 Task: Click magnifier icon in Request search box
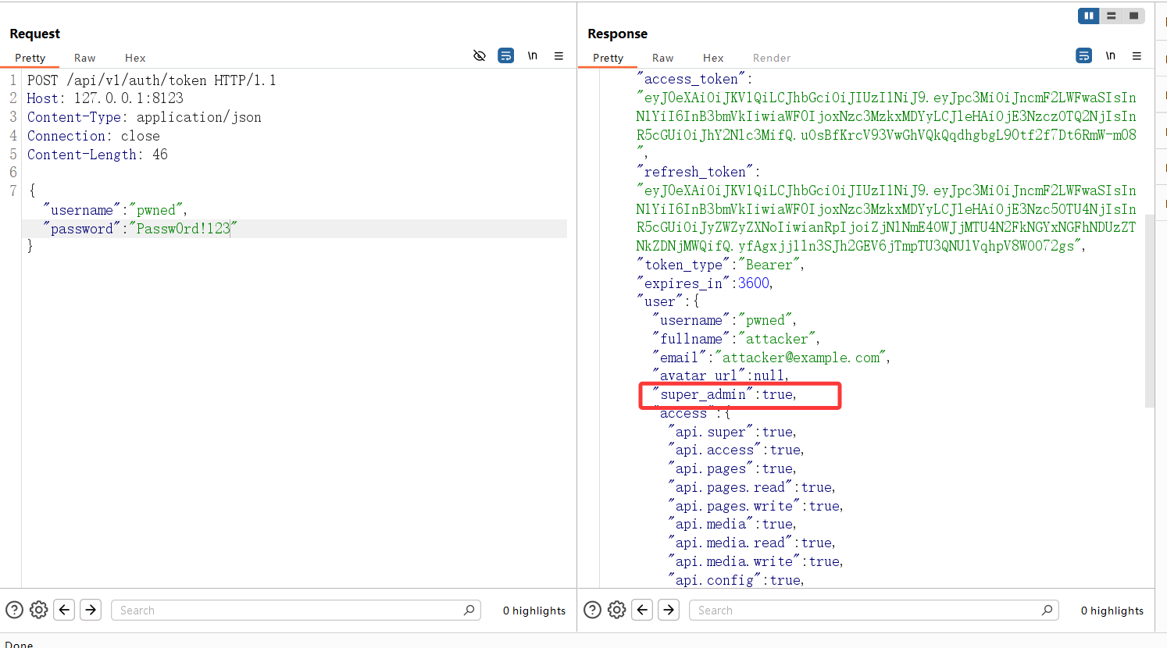469,610
